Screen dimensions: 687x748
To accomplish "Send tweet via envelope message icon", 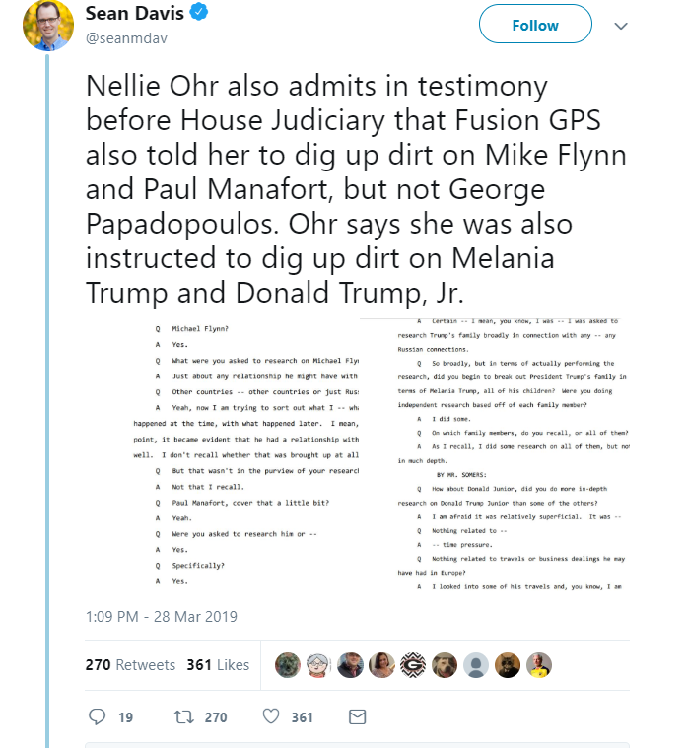I will tap(358, 716).
